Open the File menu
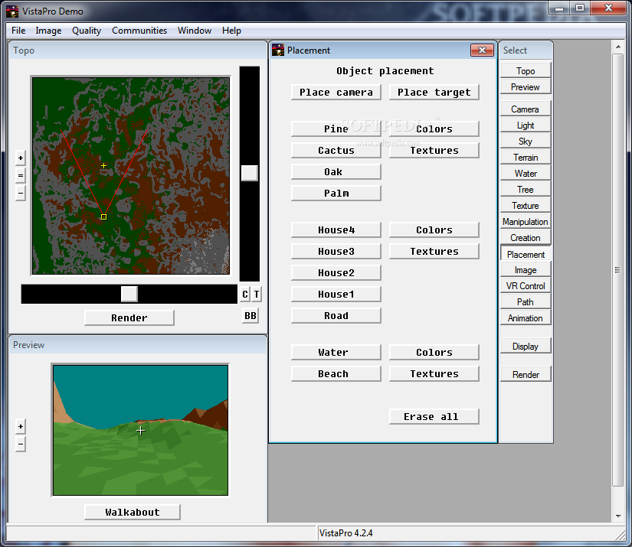Screen dimensions: 632x547 [18, 31]
